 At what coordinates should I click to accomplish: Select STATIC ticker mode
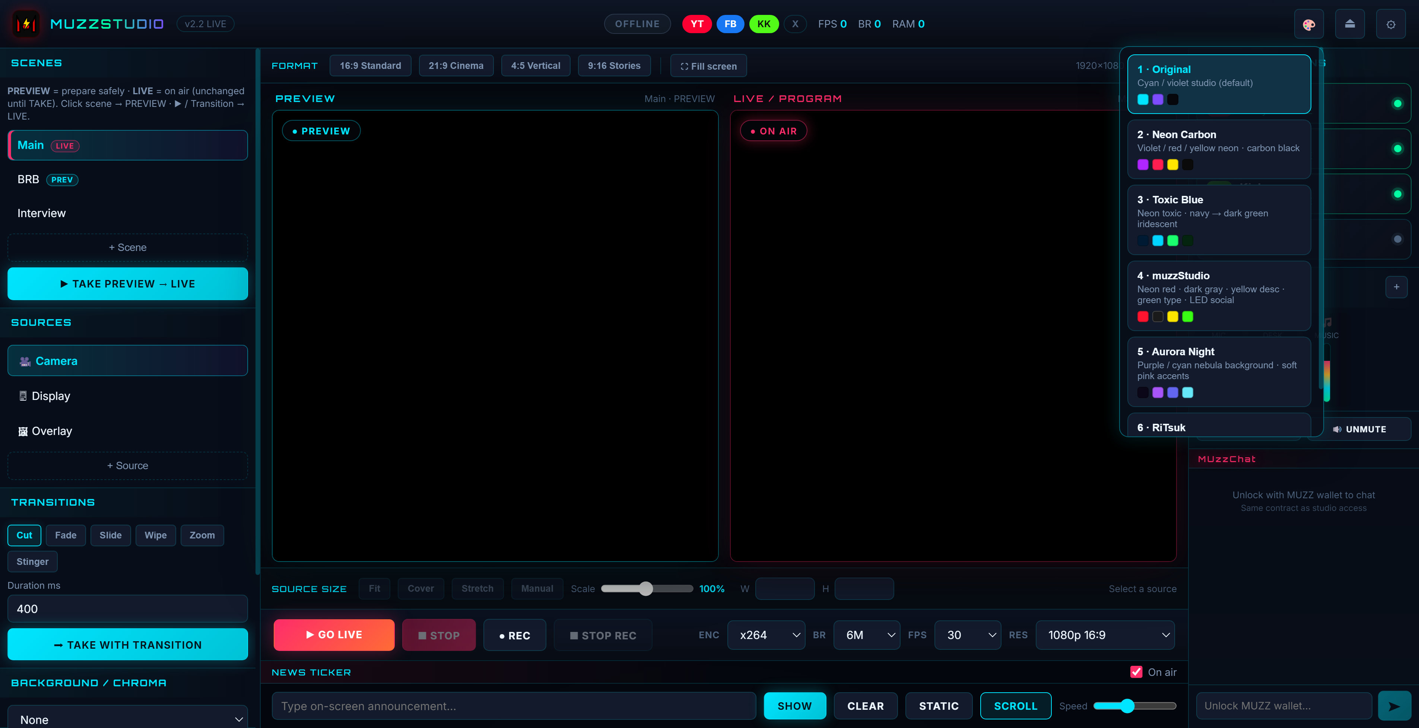coord(939,706)
